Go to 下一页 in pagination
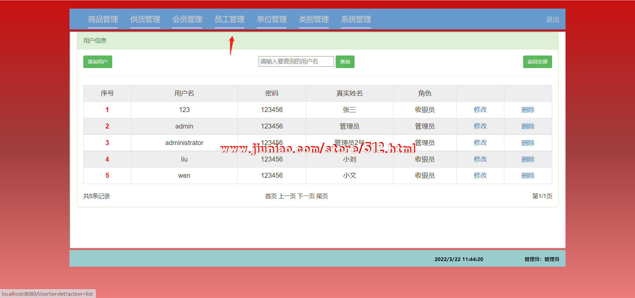This screenshot has width=635, height=298. (306, 196)
